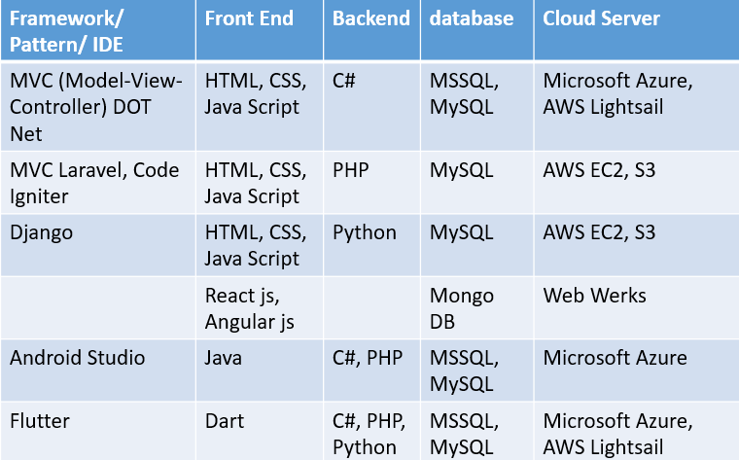Select 'MySQL' cell in the Django row
This screenshot has width=739, height=460.
coord(477,245)
